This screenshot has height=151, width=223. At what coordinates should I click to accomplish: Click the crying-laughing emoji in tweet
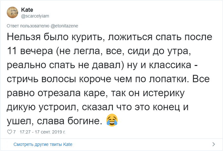click(x=112, y=120)
